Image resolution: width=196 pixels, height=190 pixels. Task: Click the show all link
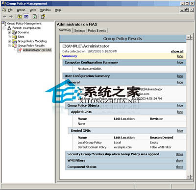(x=177, y=51)
